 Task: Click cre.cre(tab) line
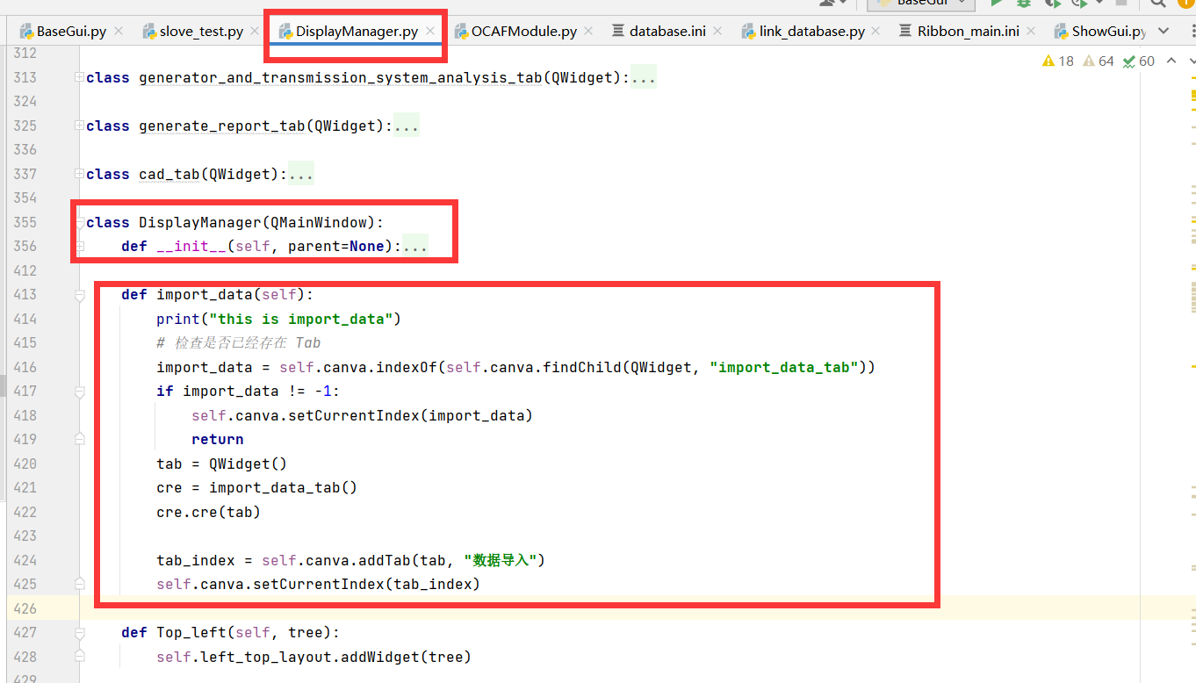point(209,512)
